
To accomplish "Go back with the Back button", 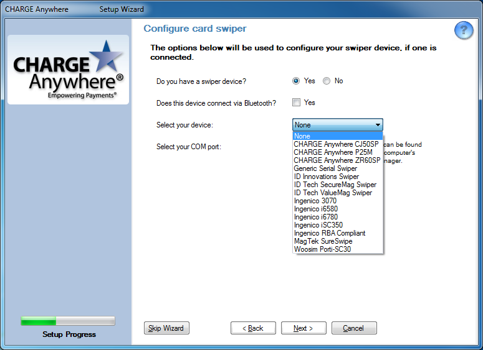I will tap(253, 328).
